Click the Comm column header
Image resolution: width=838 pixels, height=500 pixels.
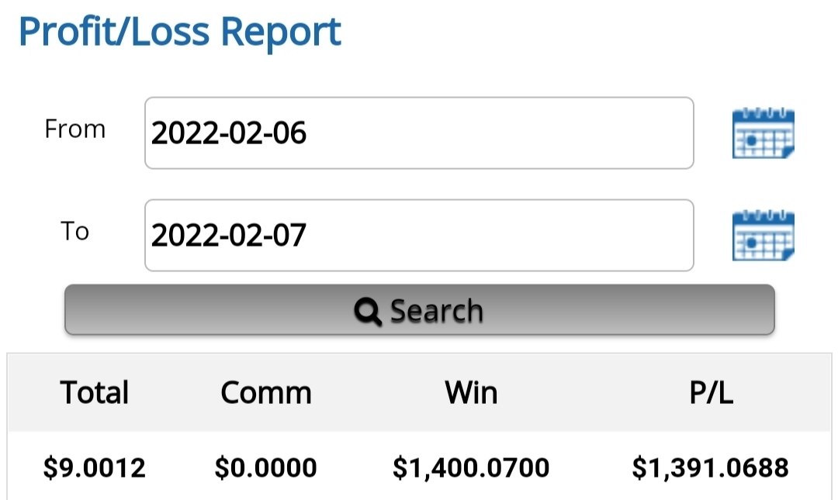tap(266, 392)
